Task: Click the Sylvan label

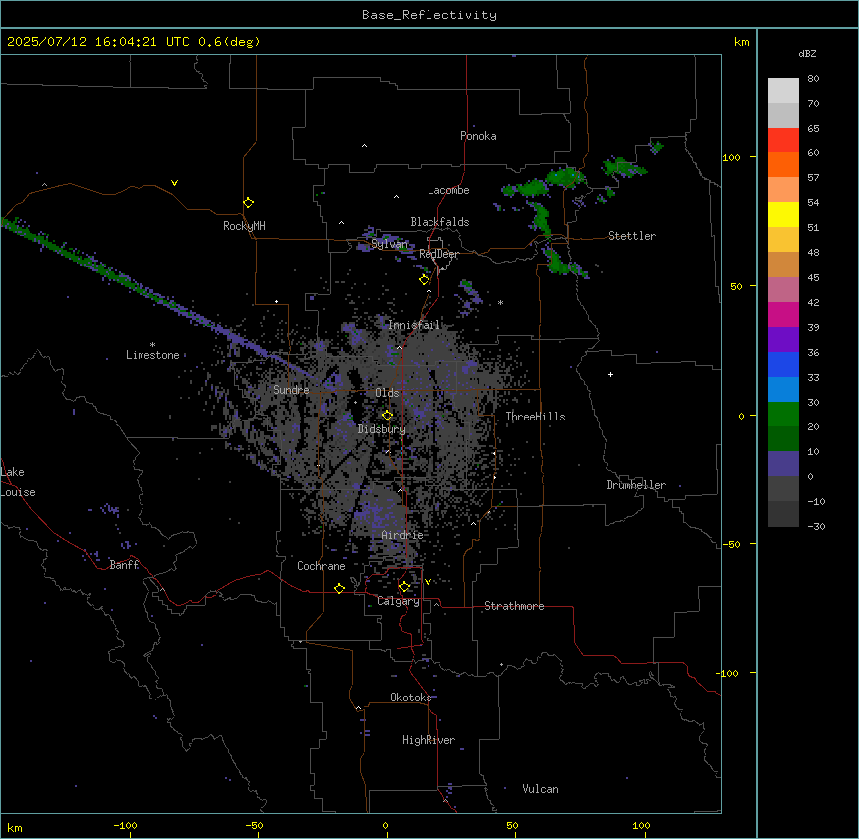Action: click(389, 244)
